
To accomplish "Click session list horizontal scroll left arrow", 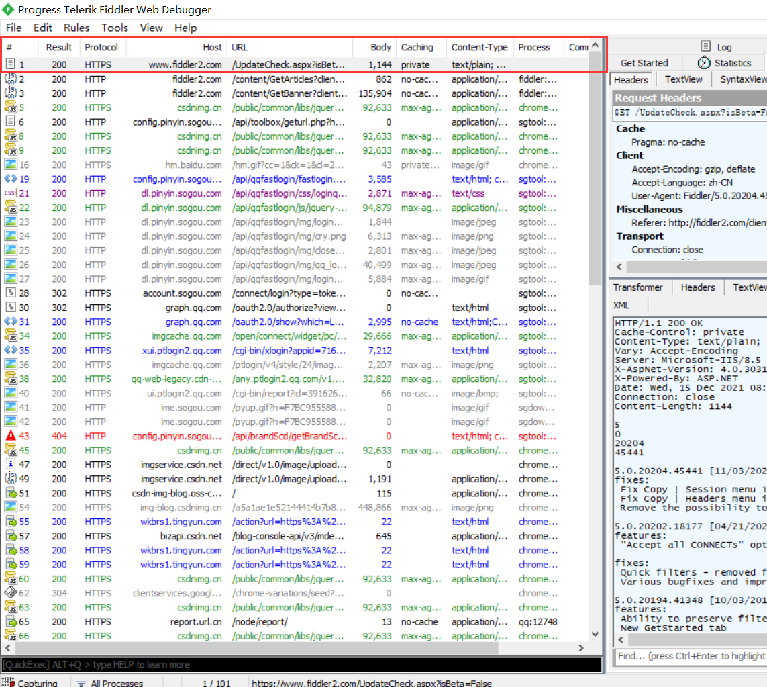I will [8, 648].
